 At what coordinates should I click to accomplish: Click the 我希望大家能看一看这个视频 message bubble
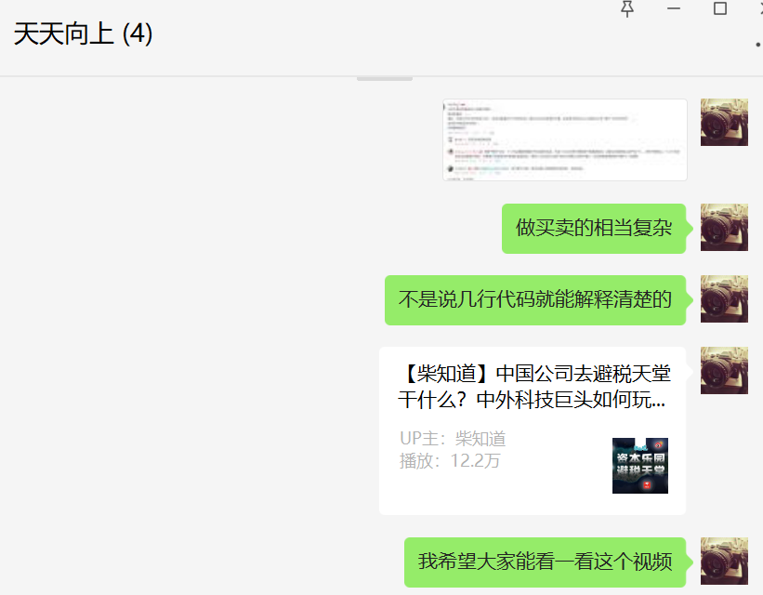pos(545,562)
